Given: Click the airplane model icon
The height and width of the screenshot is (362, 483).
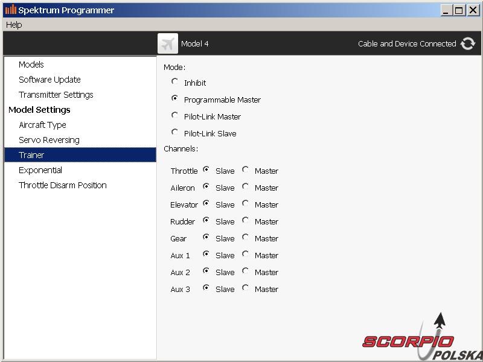Looking at the screenshot, I should (168, 43).
